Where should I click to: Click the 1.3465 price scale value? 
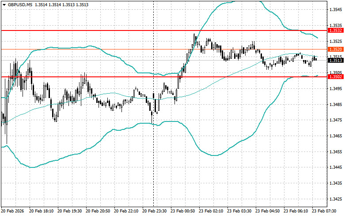click(336, 136)
